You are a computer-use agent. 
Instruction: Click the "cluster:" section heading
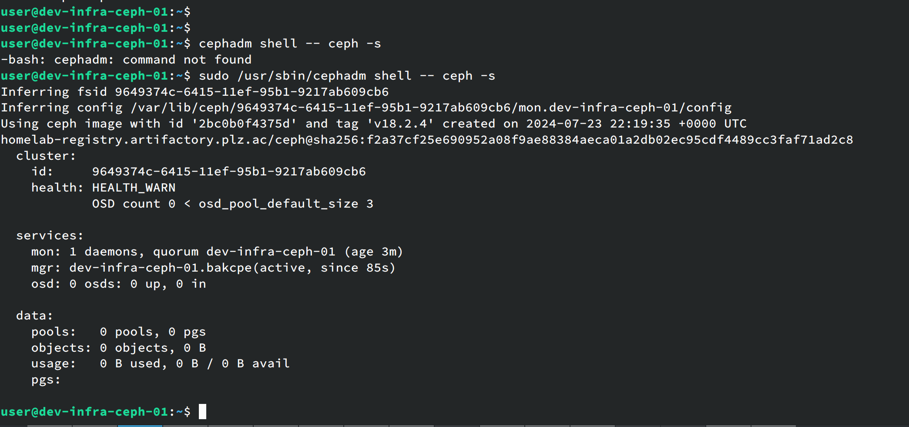[46, 156]
